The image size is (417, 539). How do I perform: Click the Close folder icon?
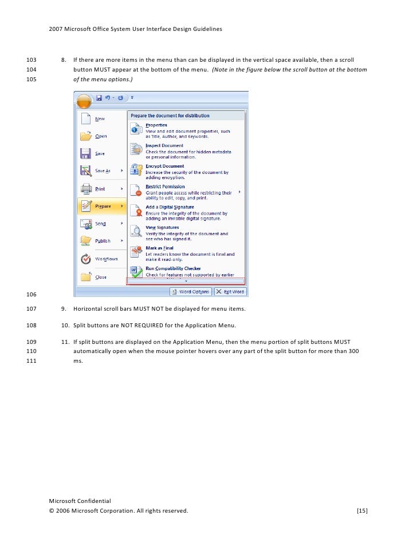pyautogui.click(x=86, y=277)
